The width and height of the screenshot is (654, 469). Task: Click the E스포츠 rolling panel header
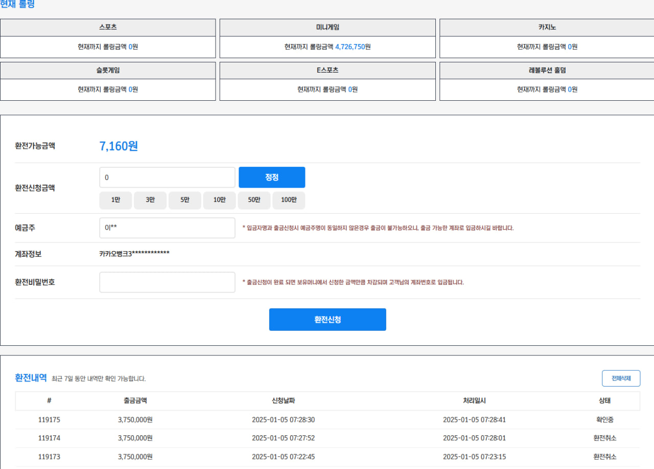click(x=328, y=71)
